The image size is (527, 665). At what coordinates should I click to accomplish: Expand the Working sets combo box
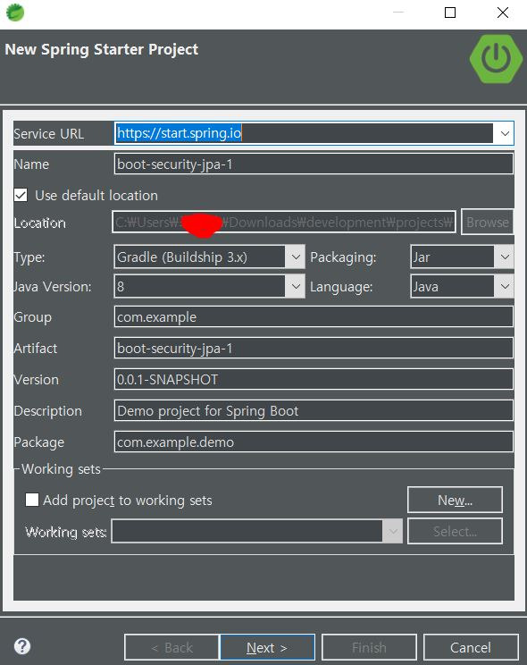(256, 531)
